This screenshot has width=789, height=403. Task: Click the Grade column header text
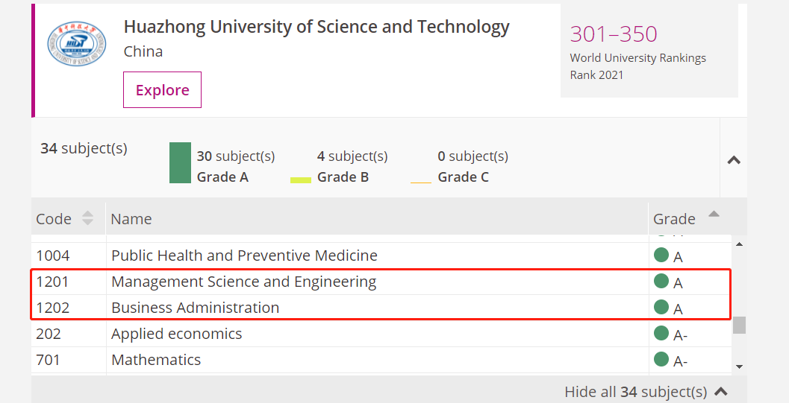(674, 219)
